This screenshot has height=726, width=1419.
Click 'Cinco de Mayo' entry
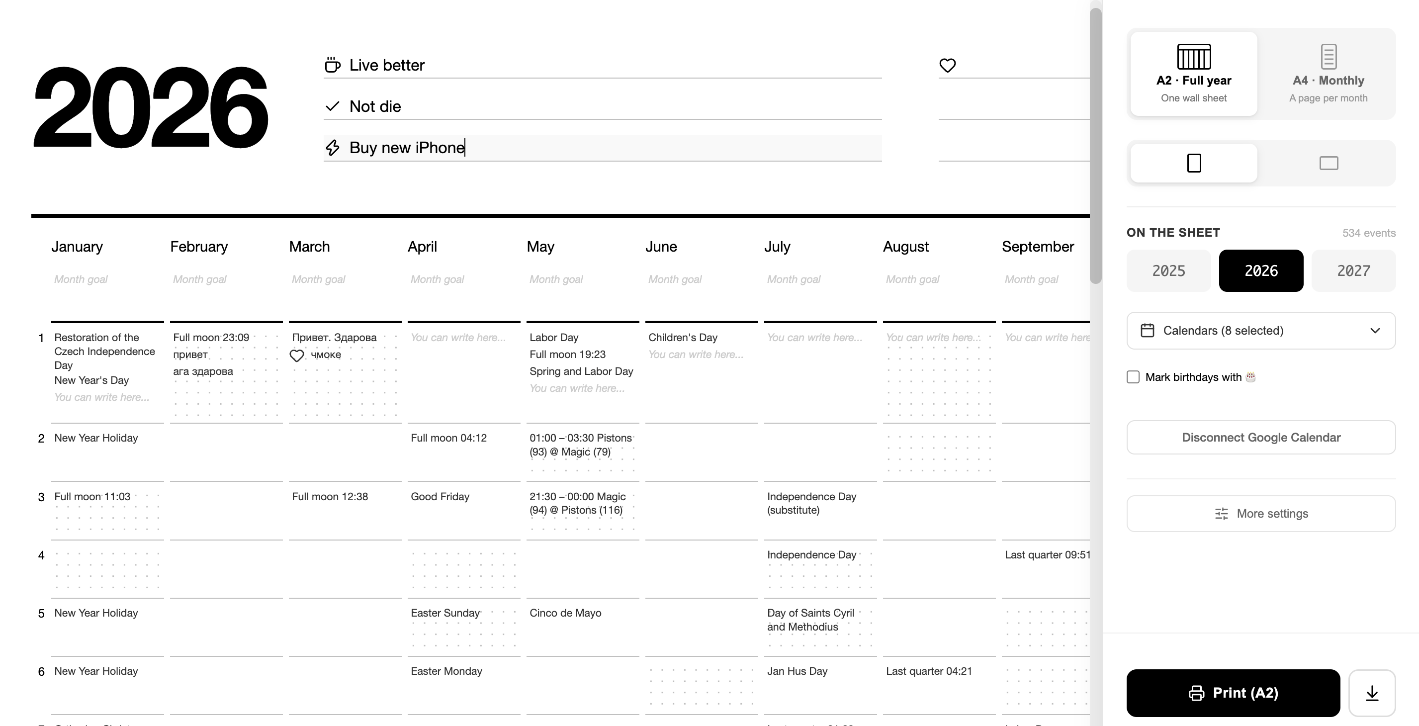click(565, 613)
